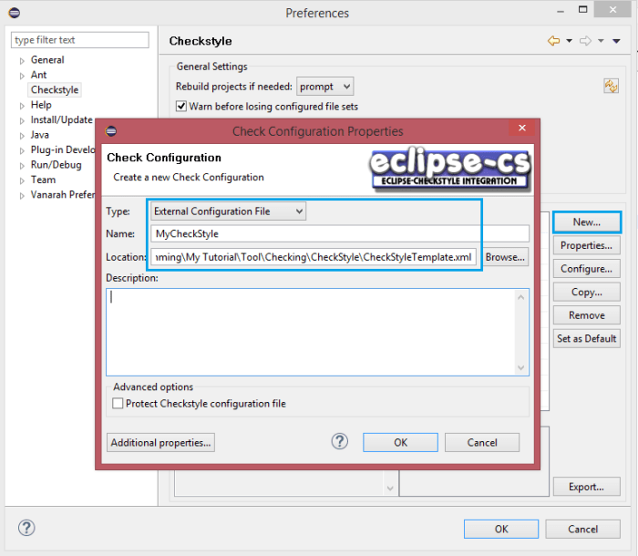The width and height of the screenshot is (638, 556).
Task: Open the Checkstyle page view menu arrow
Action: click(616, 41)
